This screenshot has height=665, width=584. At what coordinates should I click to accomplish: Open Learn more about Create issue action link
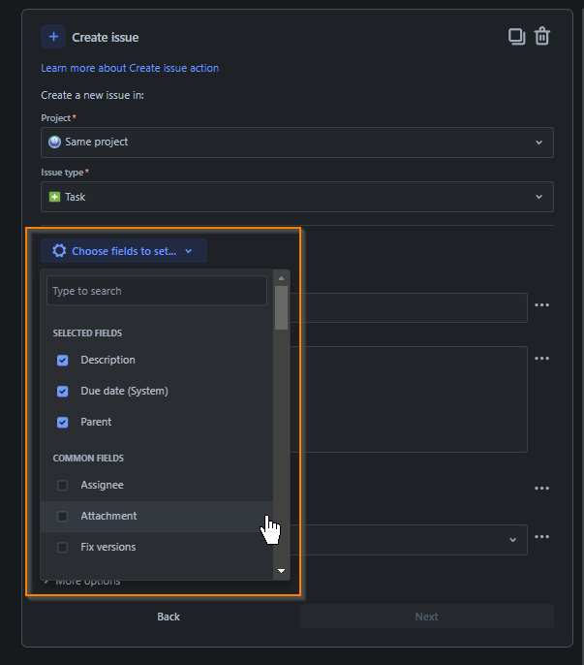[130, 68]
